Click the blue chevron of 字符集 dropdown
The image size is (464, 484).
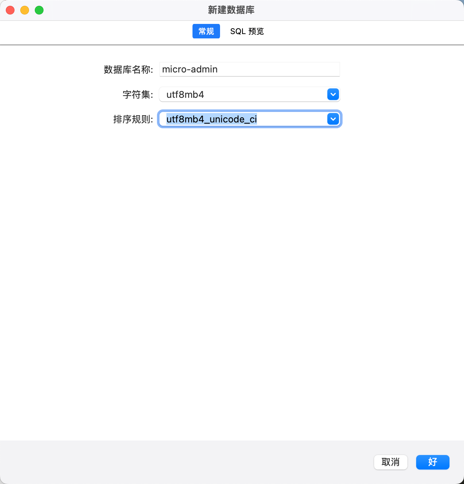pyautogui.click(x=333, y=95)
